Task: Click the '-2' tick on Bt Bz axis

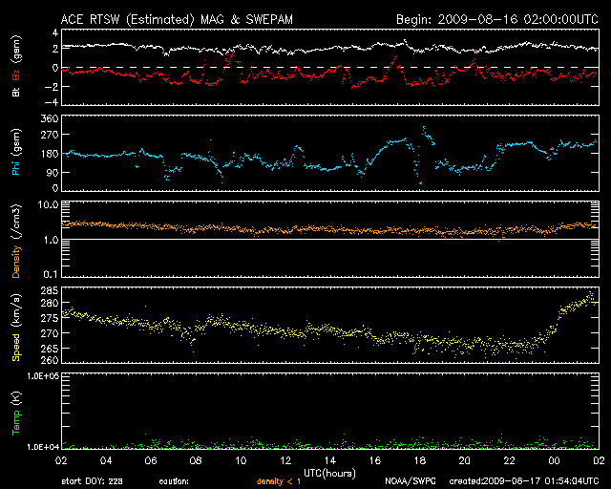Action: coord(52,87)
